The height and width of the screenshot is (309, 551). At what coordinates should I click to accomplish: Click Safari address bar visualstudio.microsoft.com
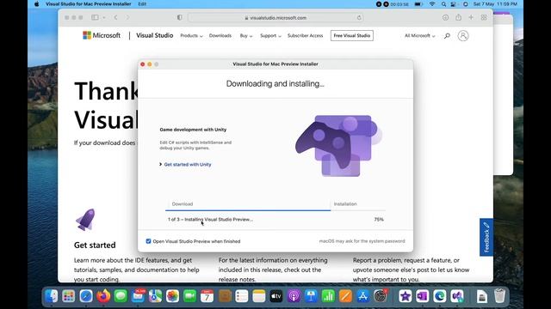click(275, 17)
